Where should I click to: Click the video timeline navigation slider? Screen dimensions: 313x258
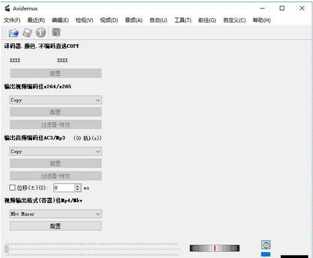point(92,249)
